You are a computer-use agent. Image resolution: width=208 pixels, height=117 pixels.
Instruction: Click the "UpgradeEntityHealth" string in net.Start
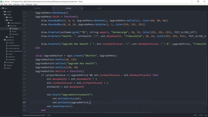pyautogui.click(x=76, y=95)
